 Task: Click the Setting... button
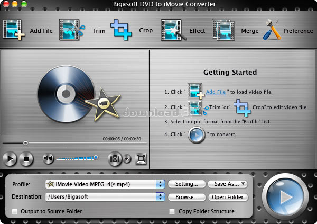point(187,184)
